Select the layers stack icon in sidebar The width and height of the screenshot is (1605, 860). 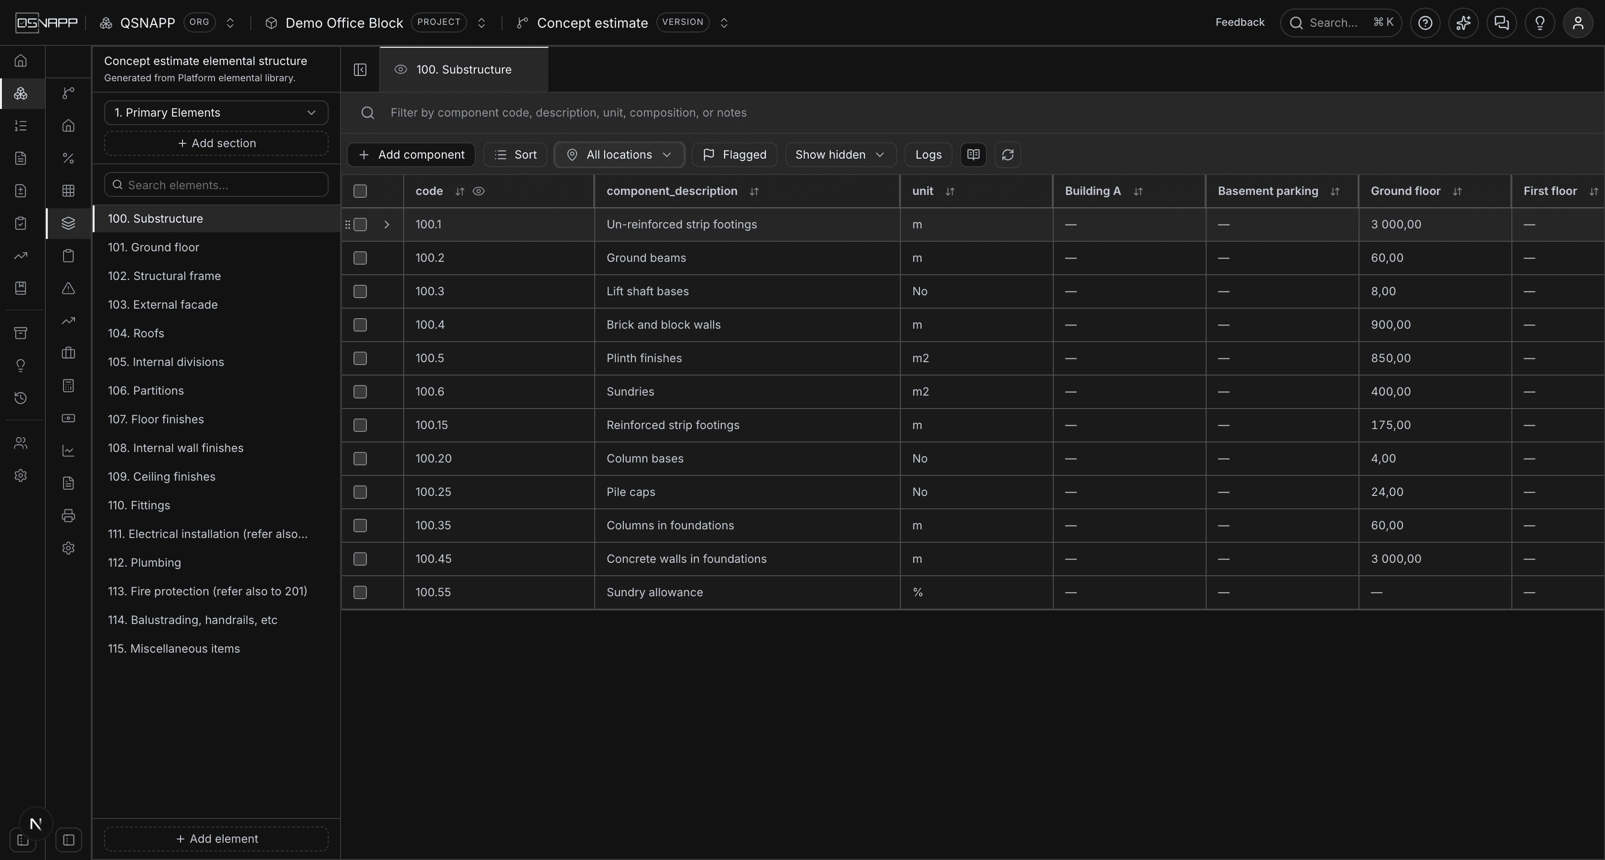tap(68, 223)
